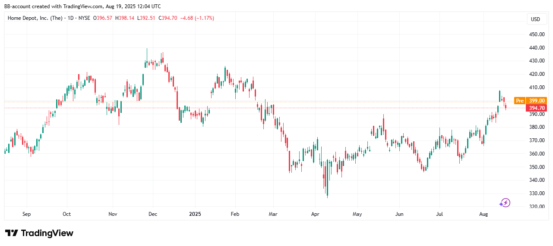Click the Aug label on time axis
Image resolution: width=553 pixels, height=246 pixels.
coord(483,214)
